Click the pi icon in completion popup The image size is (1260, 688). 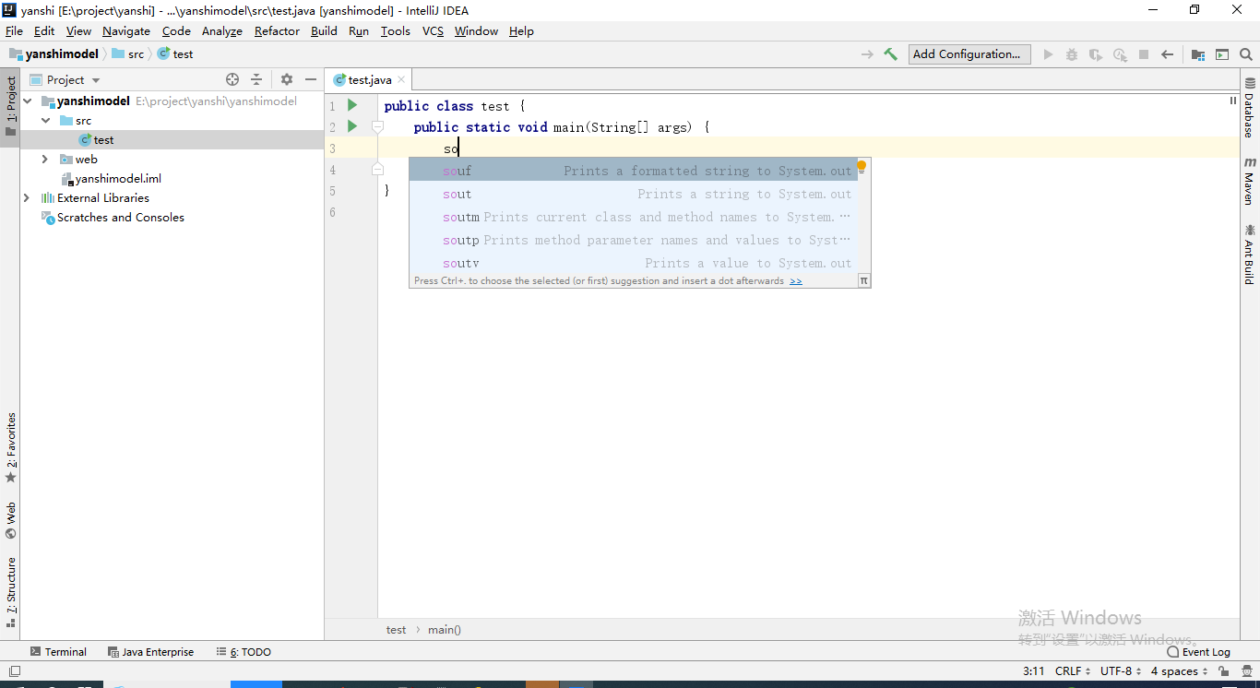[864, 280]
